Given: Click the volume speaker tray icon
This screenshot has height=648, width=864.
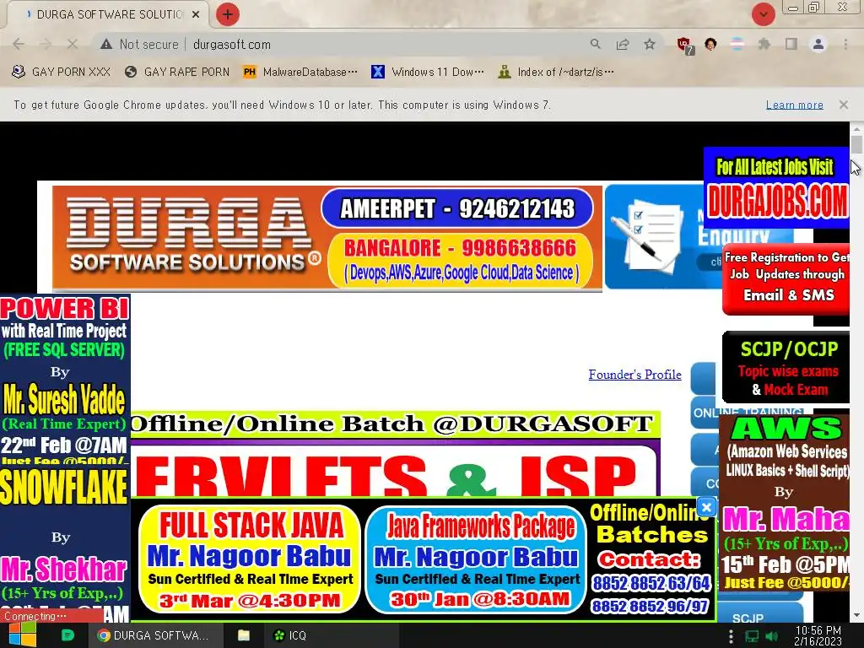Looking at the screenshot, I should 772,636.
